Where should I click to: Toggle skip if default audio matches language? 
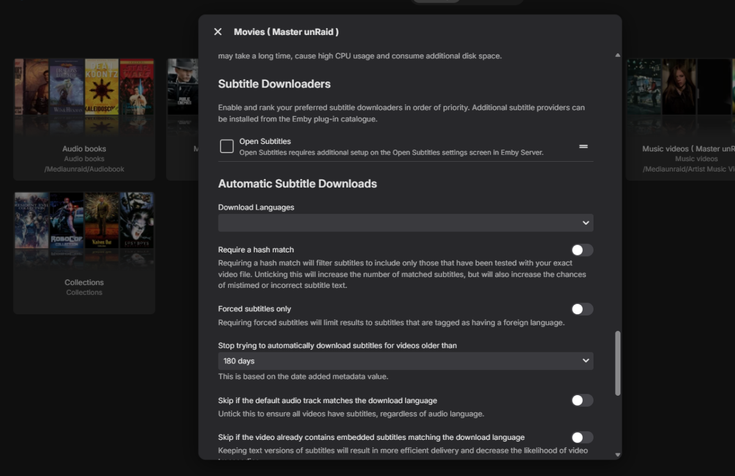pyautogui.click(x=582, y=401)
